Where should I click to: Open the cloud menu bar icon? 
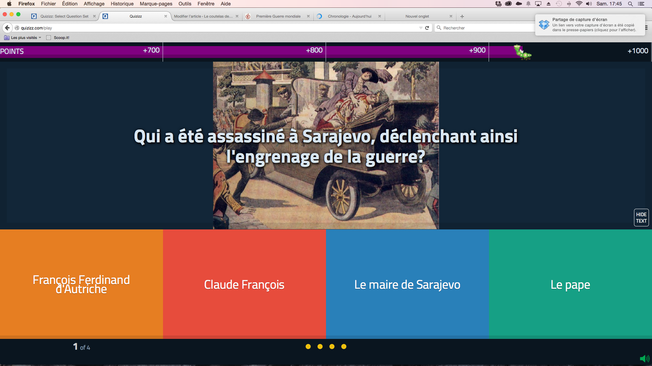point(519,4)
